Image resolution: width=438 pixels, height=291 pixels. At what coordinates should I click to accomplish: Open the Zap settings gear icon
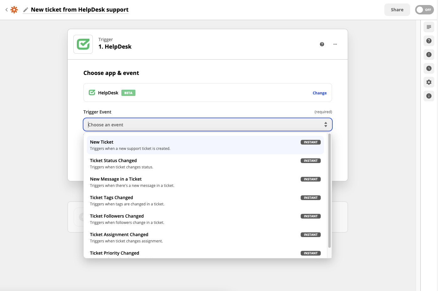(x=429, y=82)
